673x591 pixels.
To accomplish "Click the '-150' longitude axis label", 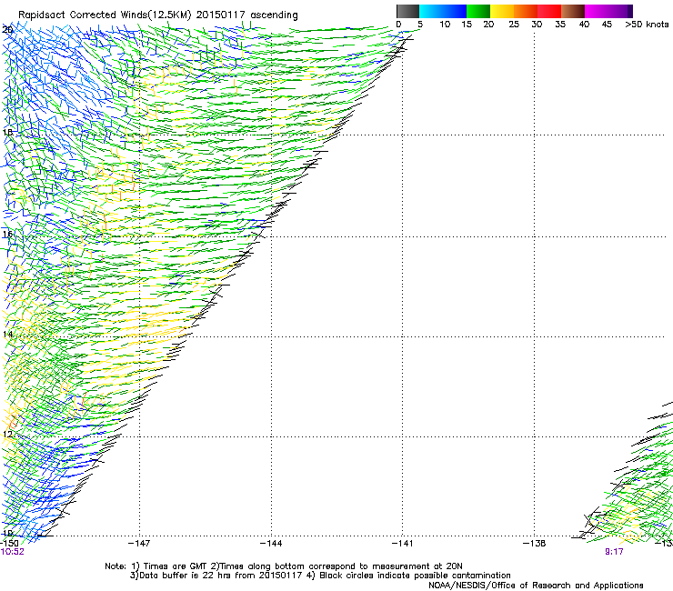I will click(x=9, y=544).
